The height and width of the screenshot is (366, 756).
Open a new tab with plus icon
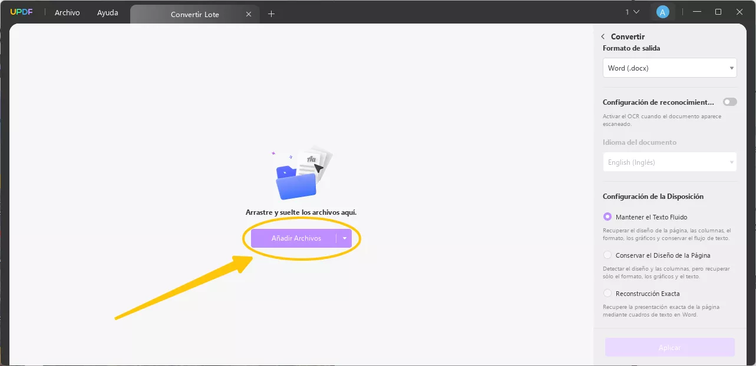(x=271, y=14)
